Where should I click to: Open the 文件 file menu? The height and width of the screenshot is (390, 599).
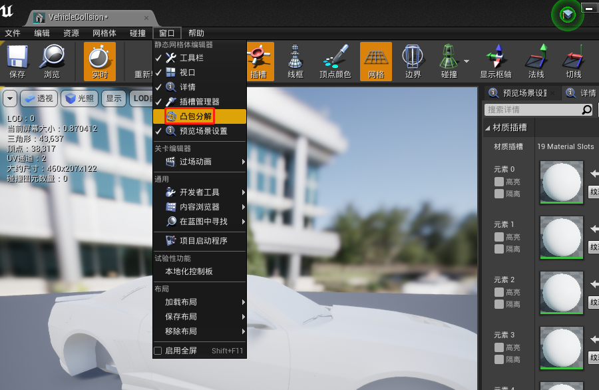pos(13,33)
